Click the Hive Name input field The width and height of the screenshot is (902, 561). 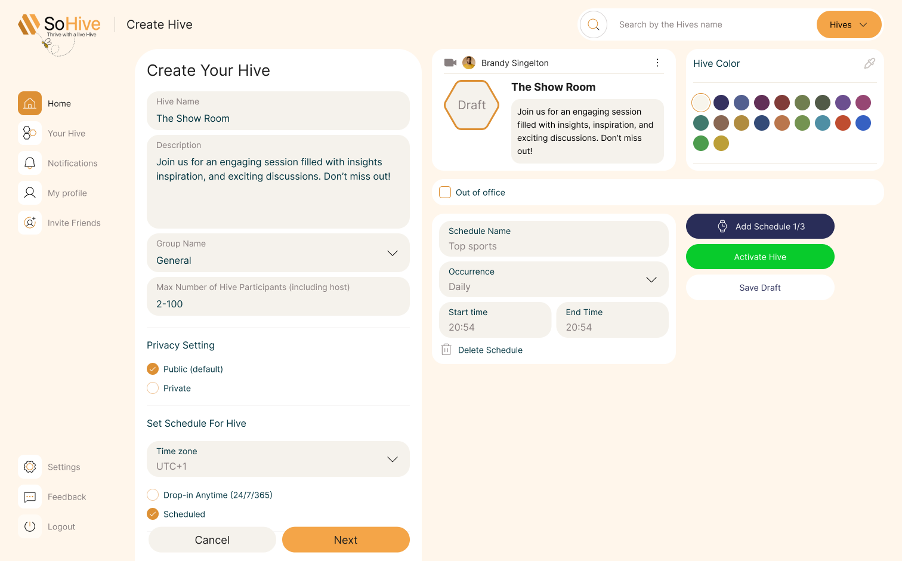pyautogui.click(x=278, y=110)
